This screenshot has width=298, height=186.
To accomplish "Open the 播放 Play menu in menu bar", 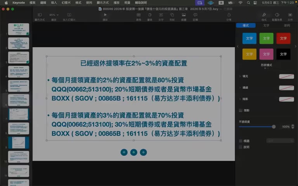I will [116, 3].
